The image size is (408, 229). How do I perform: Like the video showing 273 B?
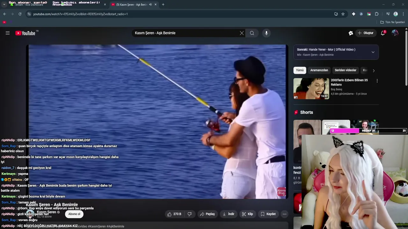[174, 214]
